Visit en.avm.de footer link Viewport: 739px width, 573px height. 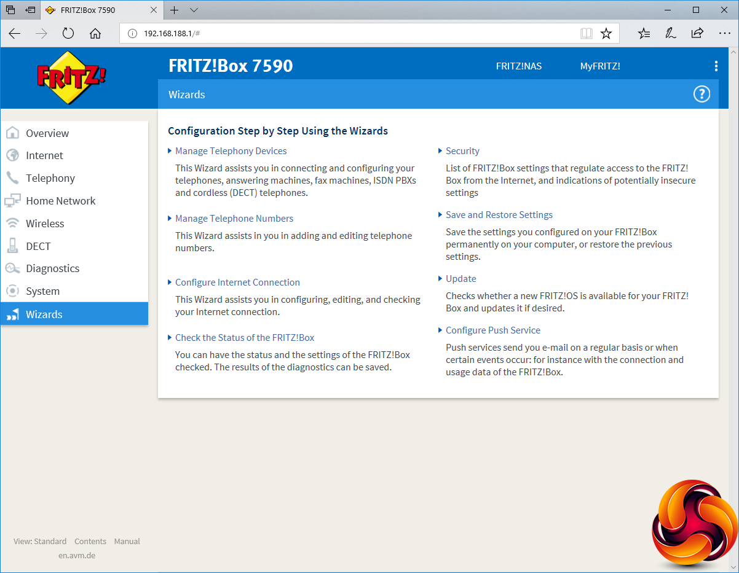[77, 555]
